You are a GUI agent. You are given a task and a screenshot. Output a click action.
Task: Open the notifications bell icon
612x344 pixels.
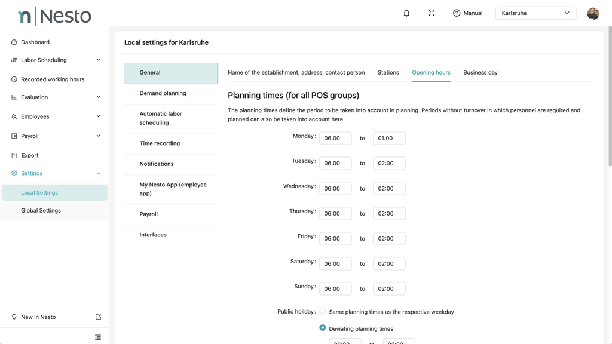tap(406, 13)
